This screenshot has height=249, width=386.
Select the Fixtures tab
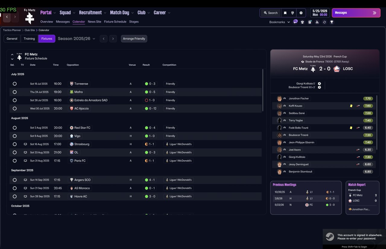[x=47, y=39]
